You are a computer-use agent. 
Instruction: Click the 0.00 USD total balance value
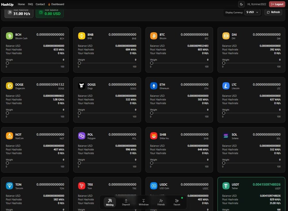point(52,14)
